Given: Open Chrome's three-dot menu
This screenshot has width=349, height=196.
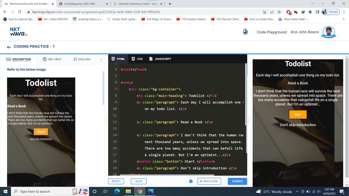Looking at the screenshot, I should [x=344, y=12].
